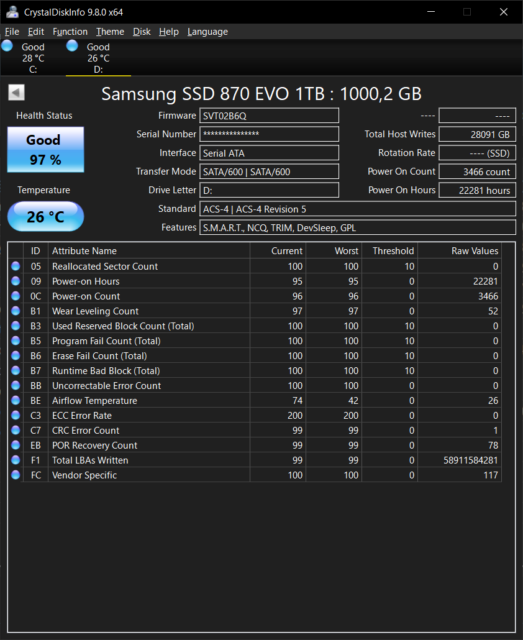This screenshot has height=640, width=523.
Task: Switch to the C: drive tab
Action: [x=33, y=58]
